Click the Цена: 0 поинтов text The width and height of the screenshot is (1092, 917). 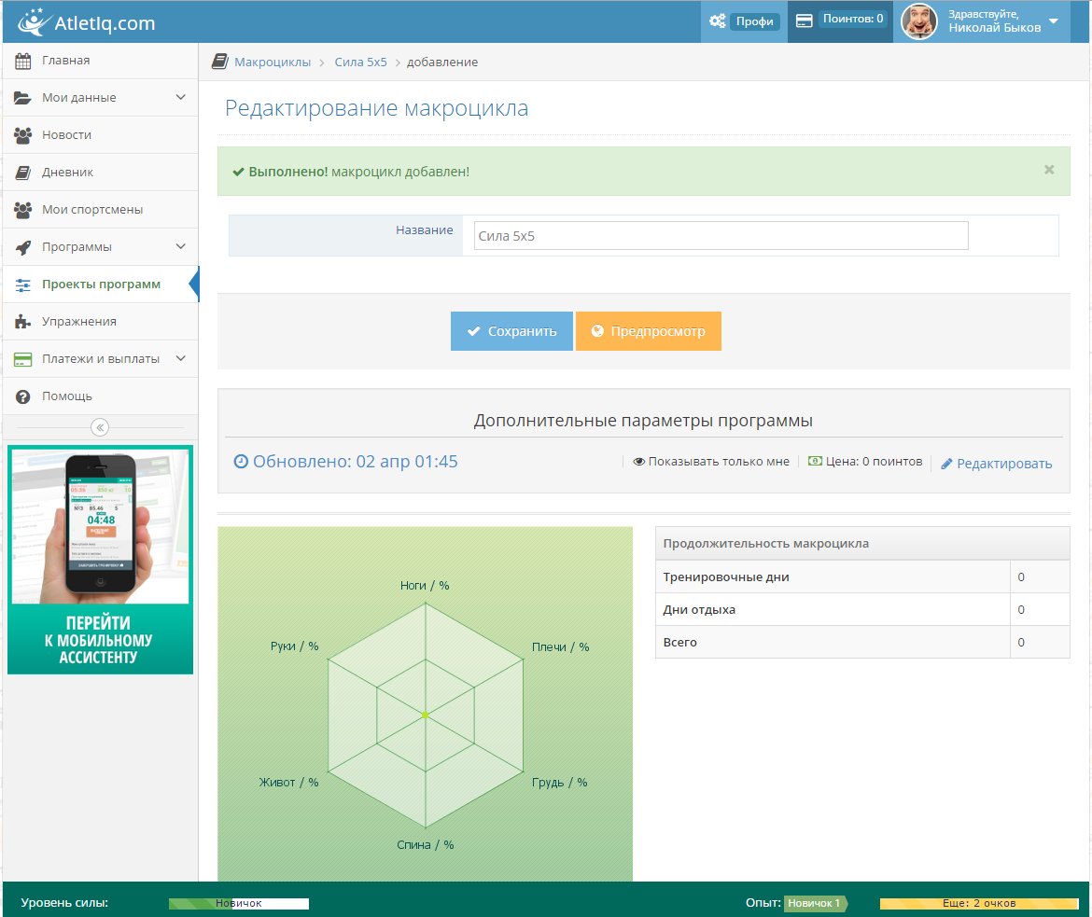(x=874, y=461)
